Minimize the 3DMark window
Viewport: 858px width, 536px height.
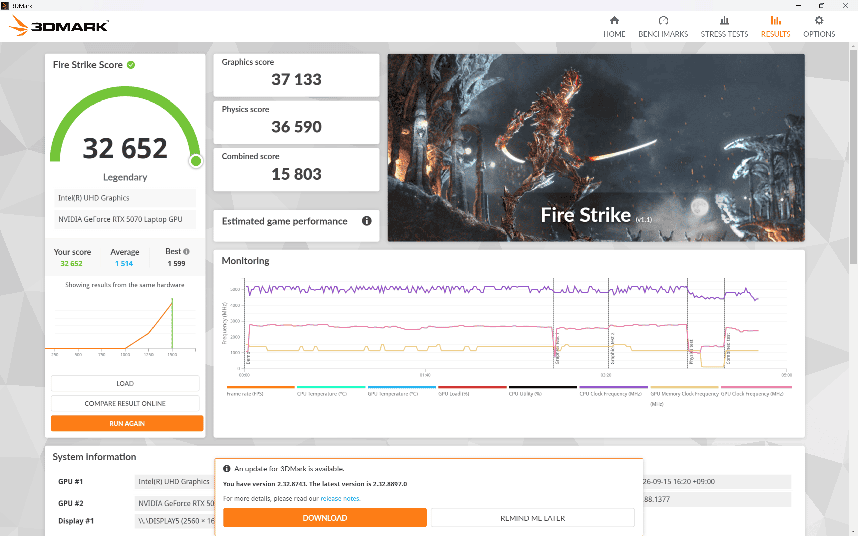[x=798, y=6]
